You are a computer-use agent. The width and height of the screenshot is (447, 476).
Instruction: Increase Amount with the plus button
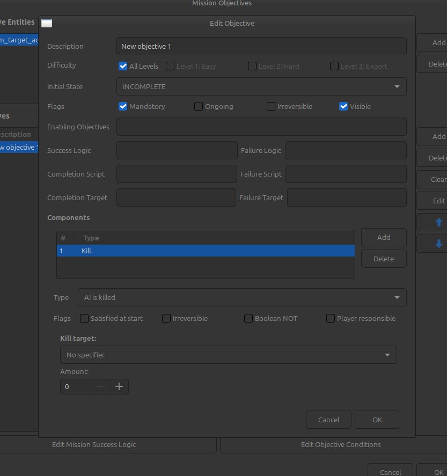[x=119, y=386]
